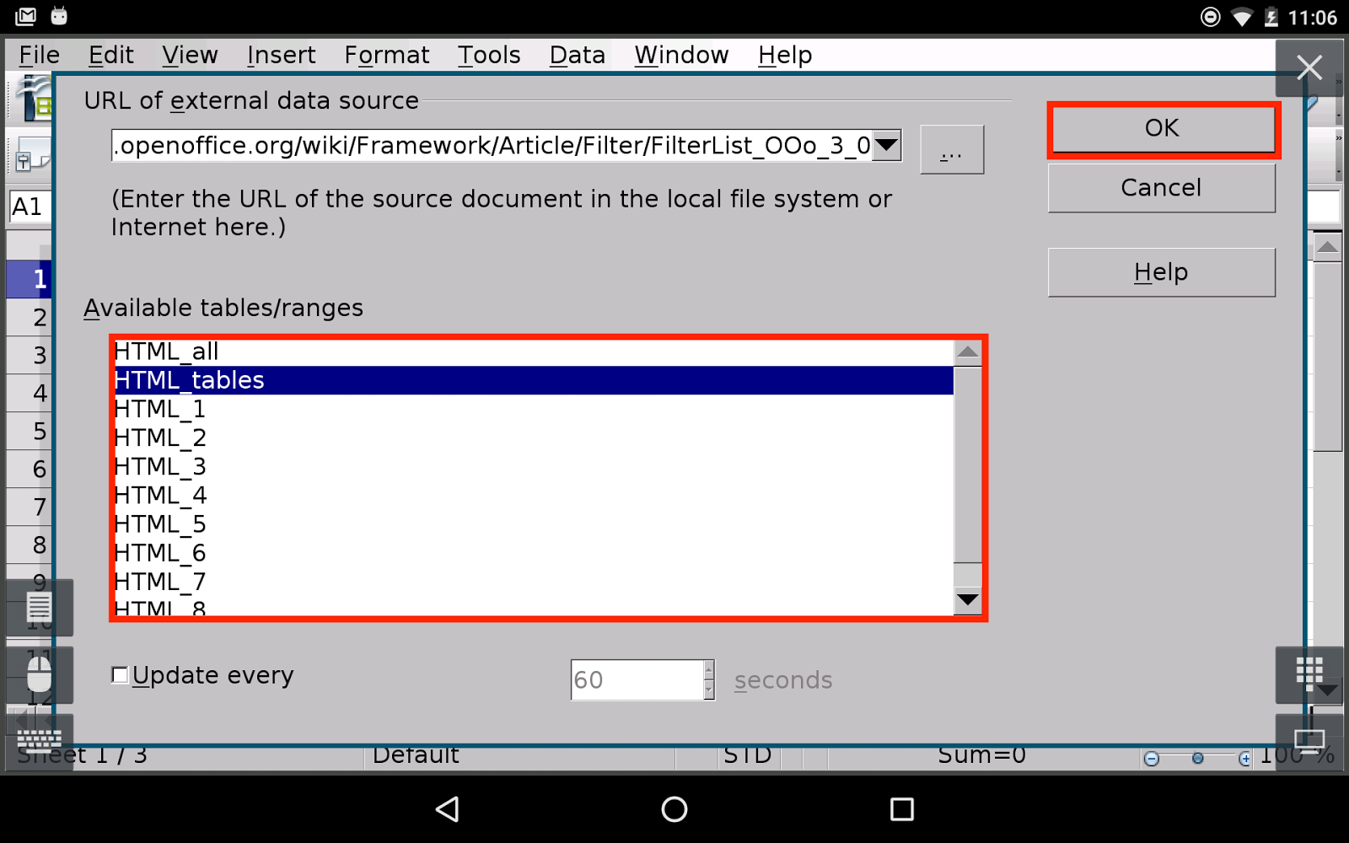Increase seconds value with spinner arrow
The image size is (1349, 843).
(709, 669)
